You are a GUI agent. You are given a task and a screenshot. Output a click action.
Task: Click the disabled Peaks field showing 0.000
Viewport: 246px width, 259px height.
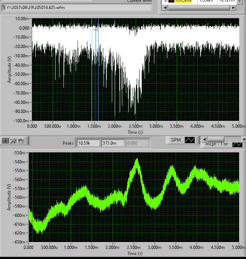(x=137, y=143)
